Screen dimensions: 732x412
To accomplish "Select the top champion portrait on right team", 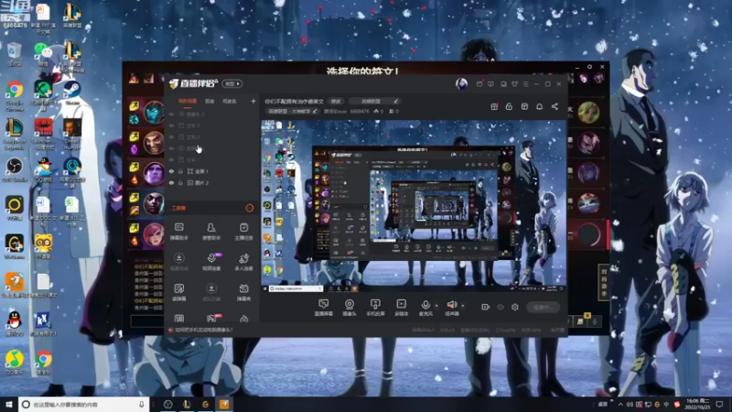I will (588, 113).
